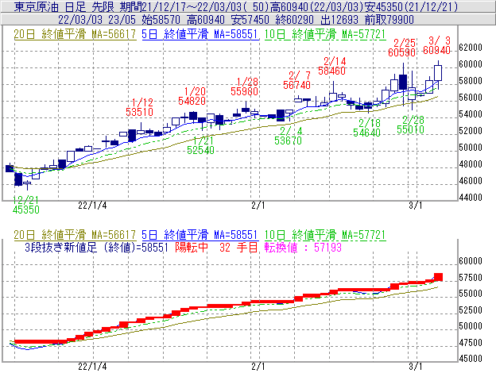Select the 2/18 54640 low label
The width and height of the screenshot is (496, 377).
tap(366, 128)
